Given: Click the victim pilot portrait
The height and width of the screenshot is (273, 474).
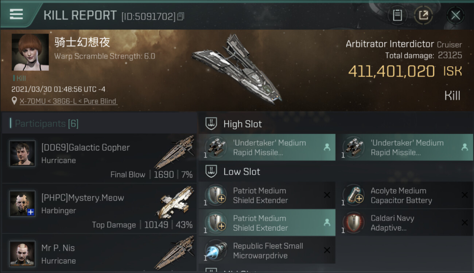Looking at the screenshot, I should 30,52.
